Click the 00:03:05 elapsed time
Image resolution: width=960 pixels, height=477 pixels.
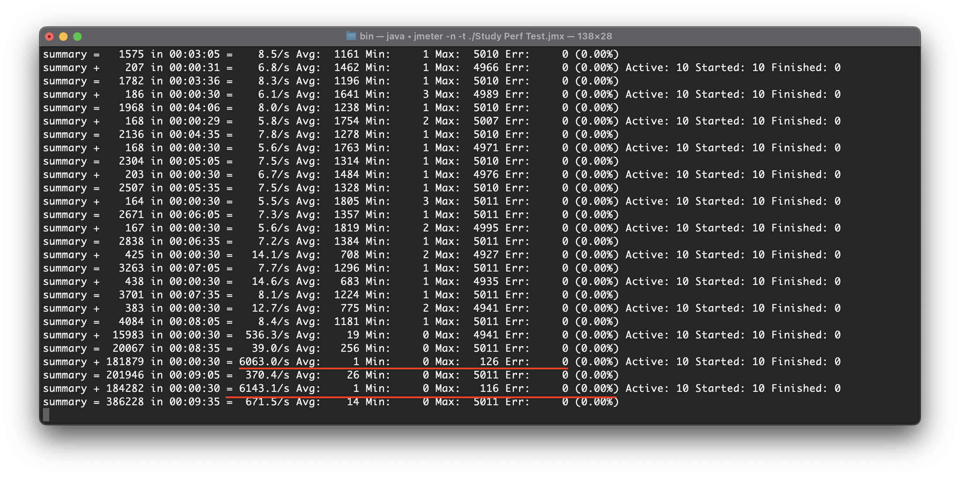click(195, 54)
